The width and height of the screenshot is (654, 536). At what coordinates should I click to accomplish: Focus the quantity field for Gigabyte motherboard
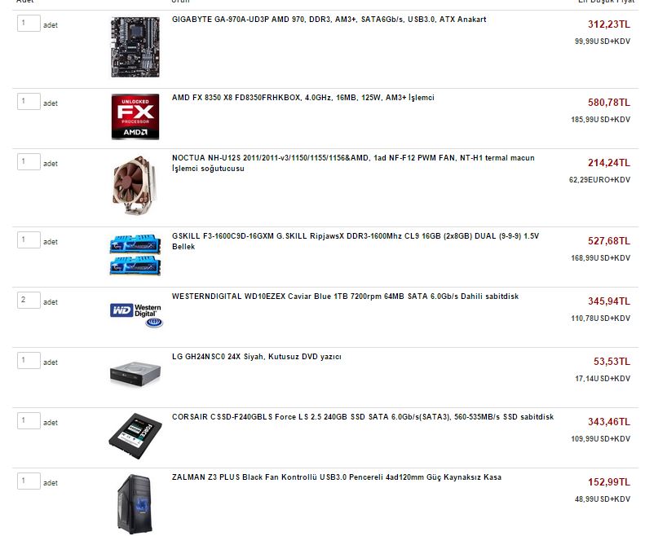[29, 24]
